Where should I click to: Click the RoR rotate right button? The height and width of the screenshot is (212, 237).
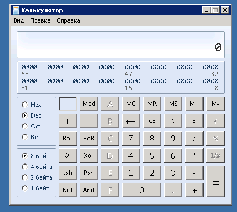[89, 138]
